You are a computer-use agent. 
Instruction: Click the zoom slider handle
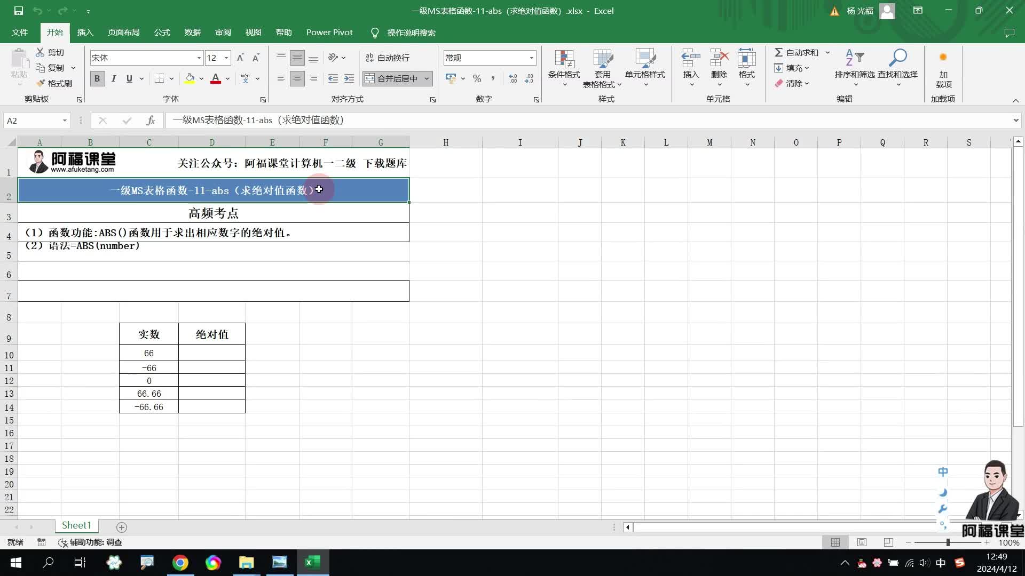[948, 542]
